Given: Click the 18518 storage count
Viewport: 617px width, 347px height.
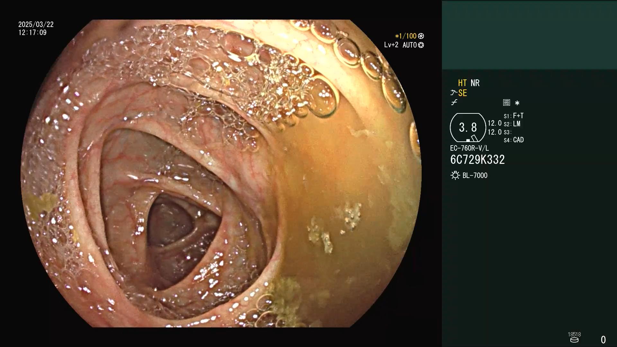Looking at the screenshot, I should [x=574, y=334].
